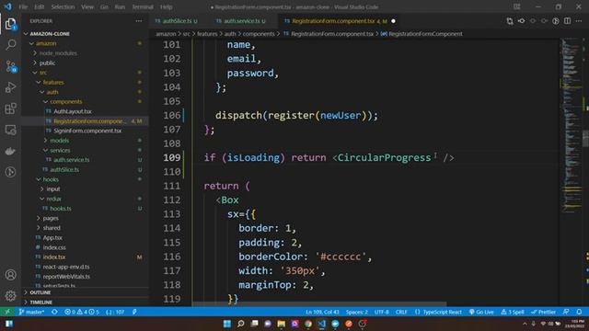Open File Explorer from the taskbar
The width and height of the screenshot is (589, 331).
281,324
